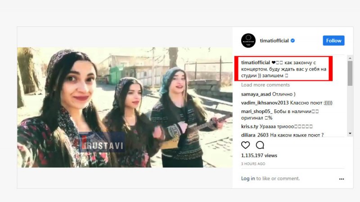Viewport: 360px width, 202px height.
Task: Open timatiofficial username in header
Action: pos(274,40)
